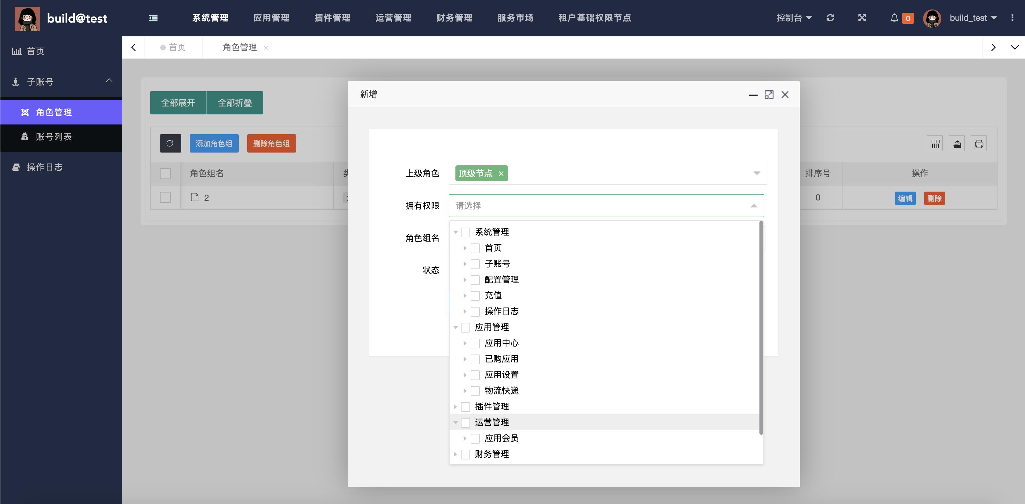Click the collapse sidebar icon next to logo
This screenshot has width=1025, height=504.
point(153,18)
